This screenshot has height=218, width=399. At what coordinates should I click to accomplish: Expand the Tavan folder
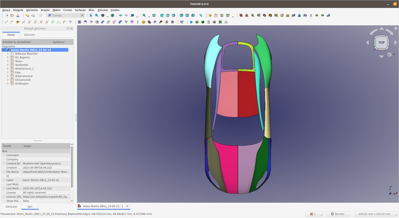pos(8,61)
